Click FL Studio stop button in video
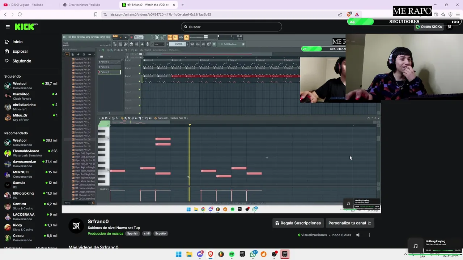The width and height of the screenshot is (463, 260). point(126,37)
